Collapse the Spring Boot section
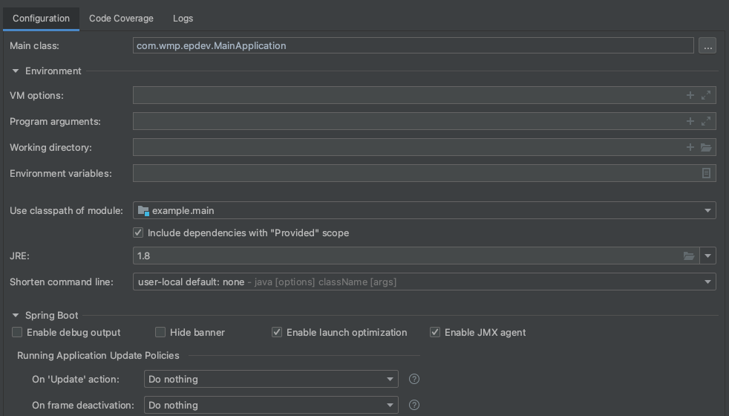Image resolution: width=729 pixels, height=416 pixels. (x=16, y=316)
